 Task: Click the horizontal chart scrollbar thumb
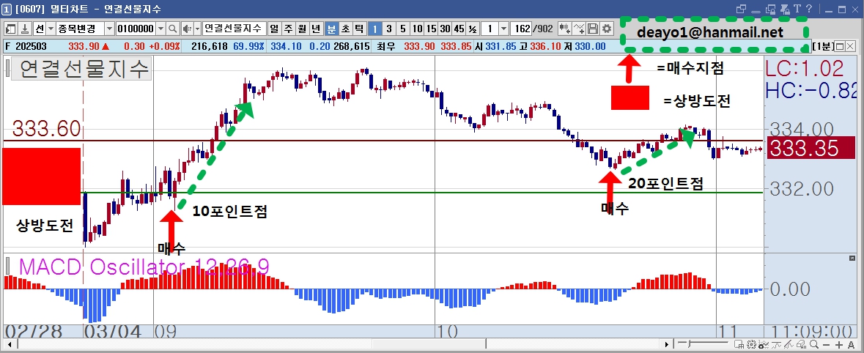pyautogui.click(x=429, y=345)
